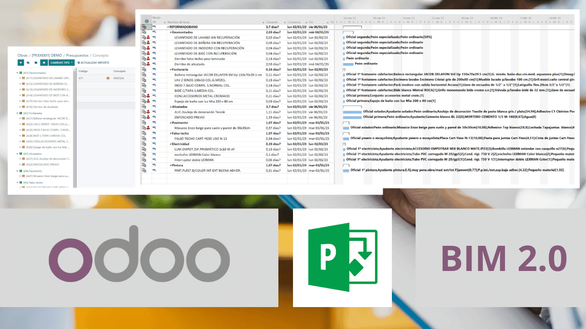Click the Gantt bar for Derribo de alicatado

tap(348, 64)
